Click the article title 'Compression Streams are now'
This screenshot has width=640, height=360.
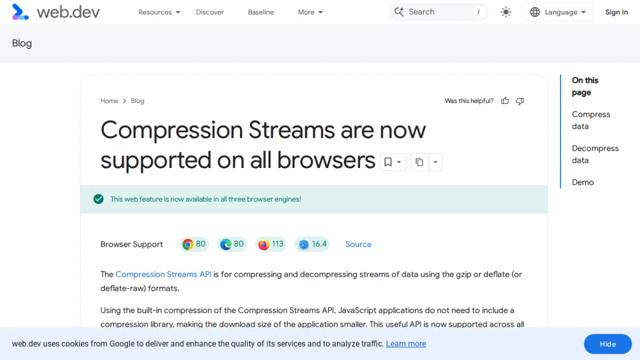coord(263,130)
